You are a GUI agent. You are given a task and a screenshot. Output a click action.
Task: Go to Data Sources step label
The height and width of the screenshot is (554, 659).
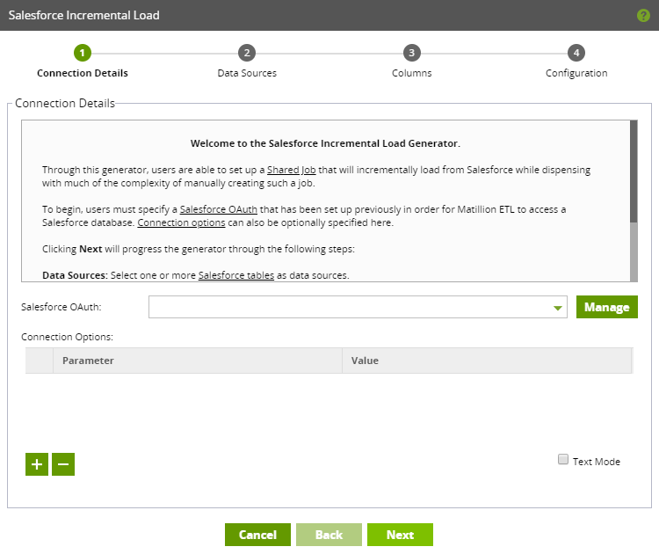[247, 73]
